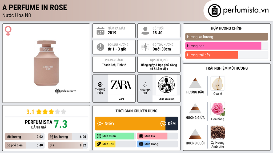
Task: Click the subtitle Nước Hoa Nữ
Action: [17, 15]
